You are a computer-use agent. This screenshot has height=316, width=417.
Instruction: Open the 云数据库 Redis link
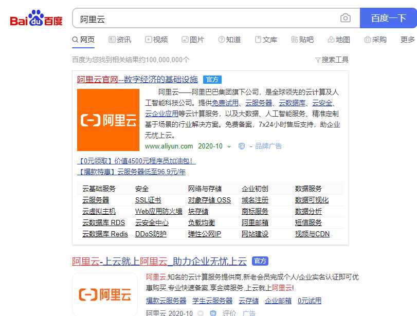pyautogui.click(x=105, y=234)
